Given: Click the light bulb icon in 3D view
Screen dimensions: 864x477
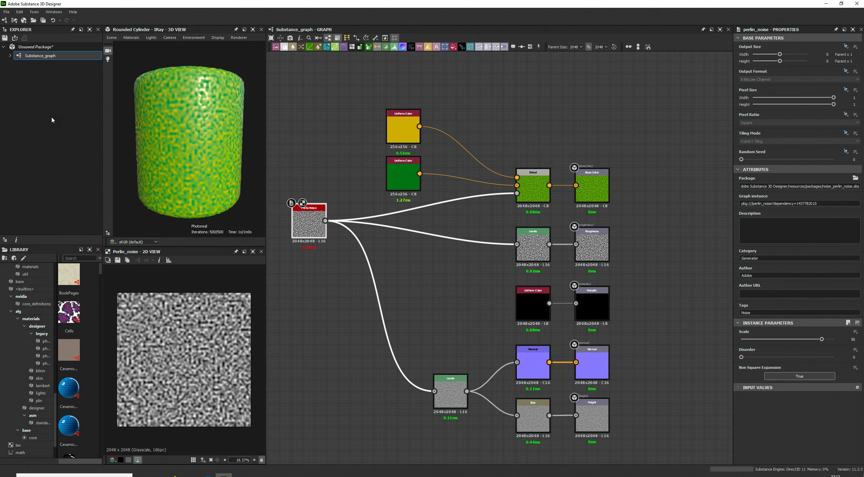Looking at the screenshot, I should click(x=108, y=59).
